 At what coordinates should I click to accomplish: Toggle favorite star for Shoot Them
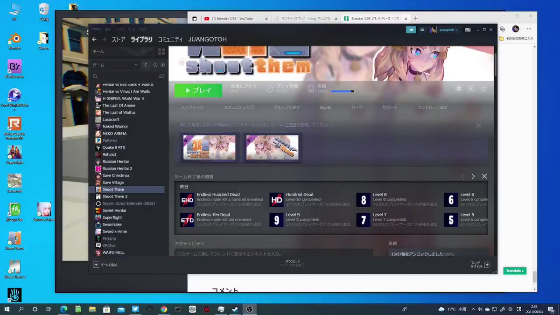483,89
